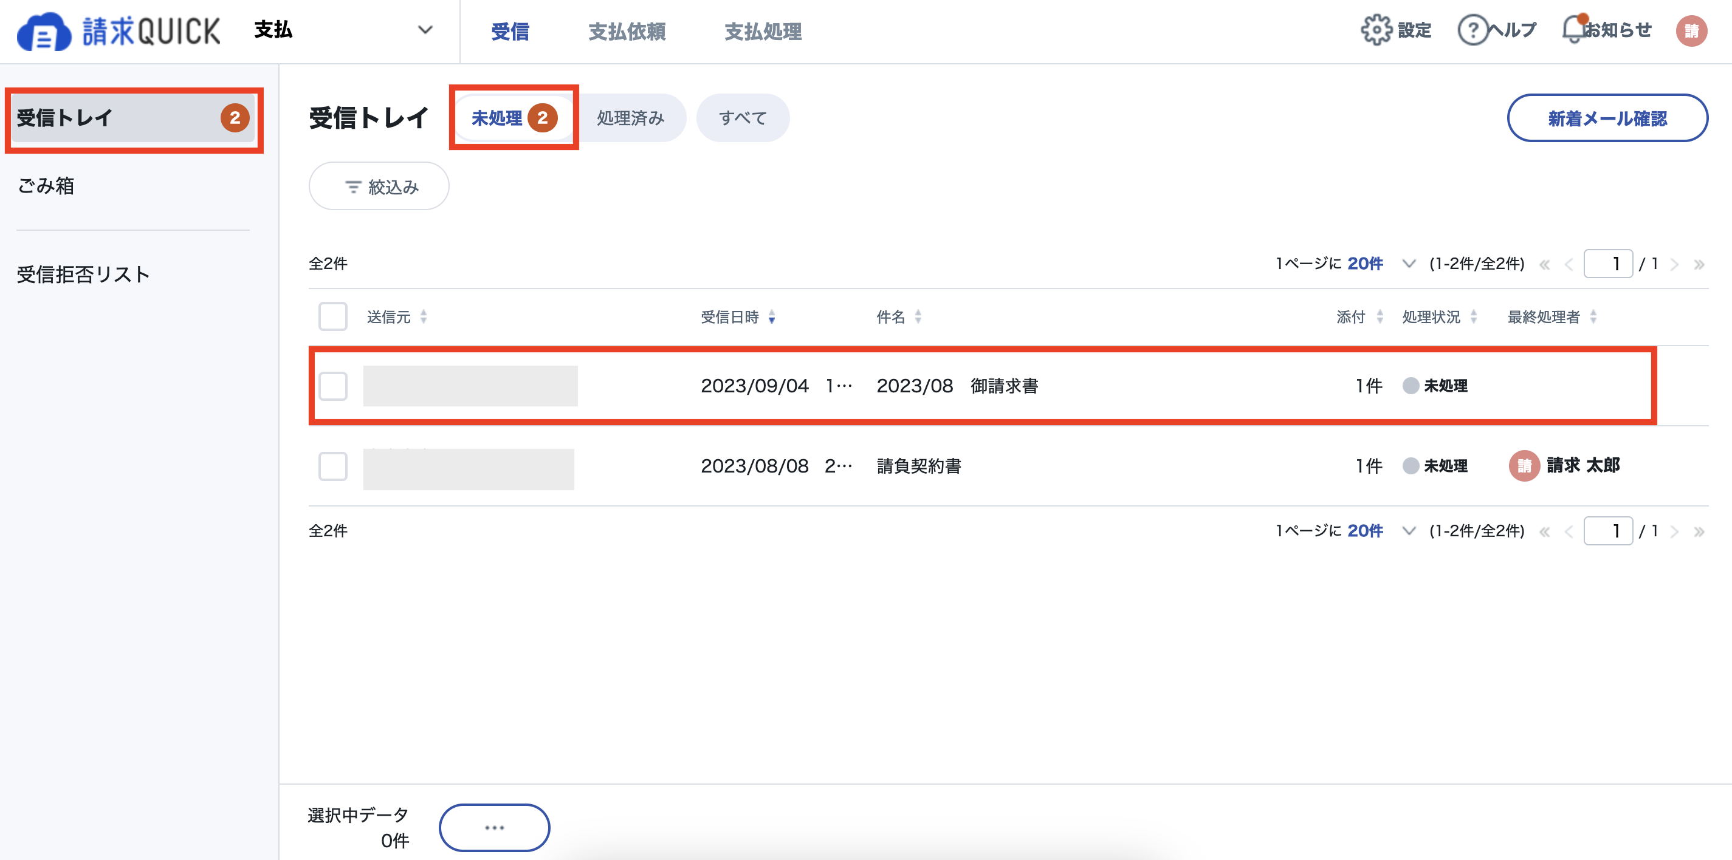The width and height of the screenshot is (1732, 860).
Task: Check the 請負契約書 row checkbox
Action: coord(333,466)
